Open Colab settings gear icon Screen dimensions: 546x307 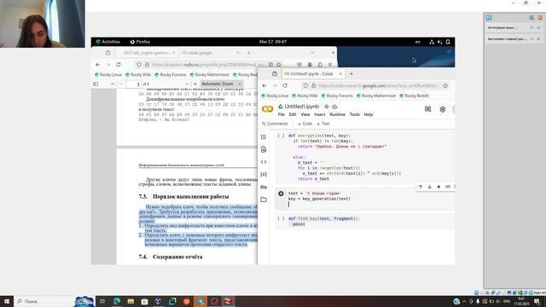click(x=442, y=109)
